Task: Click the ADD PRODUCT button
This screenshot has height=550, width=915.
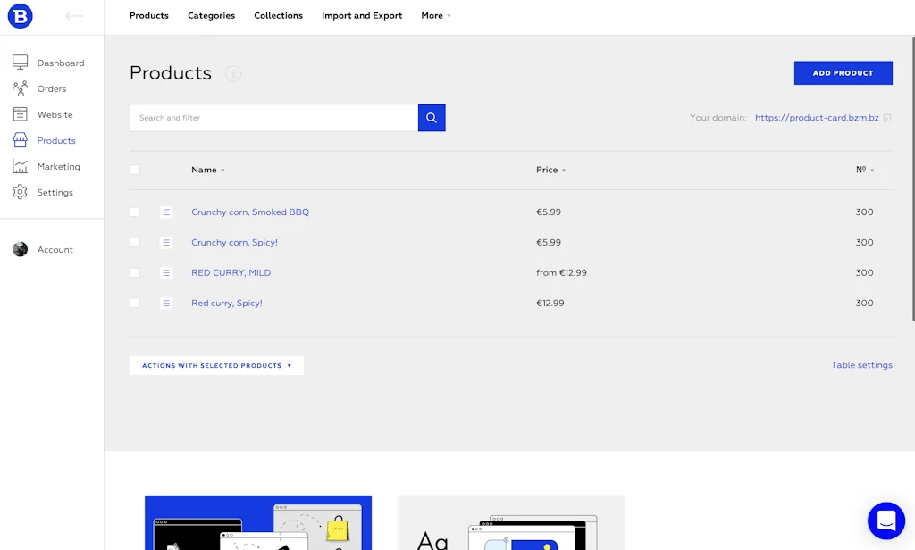Action: point(843,72)
